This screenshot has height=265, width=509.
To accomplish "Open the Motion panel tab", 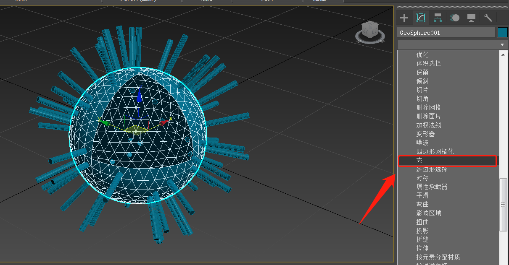I will (454, 18).
